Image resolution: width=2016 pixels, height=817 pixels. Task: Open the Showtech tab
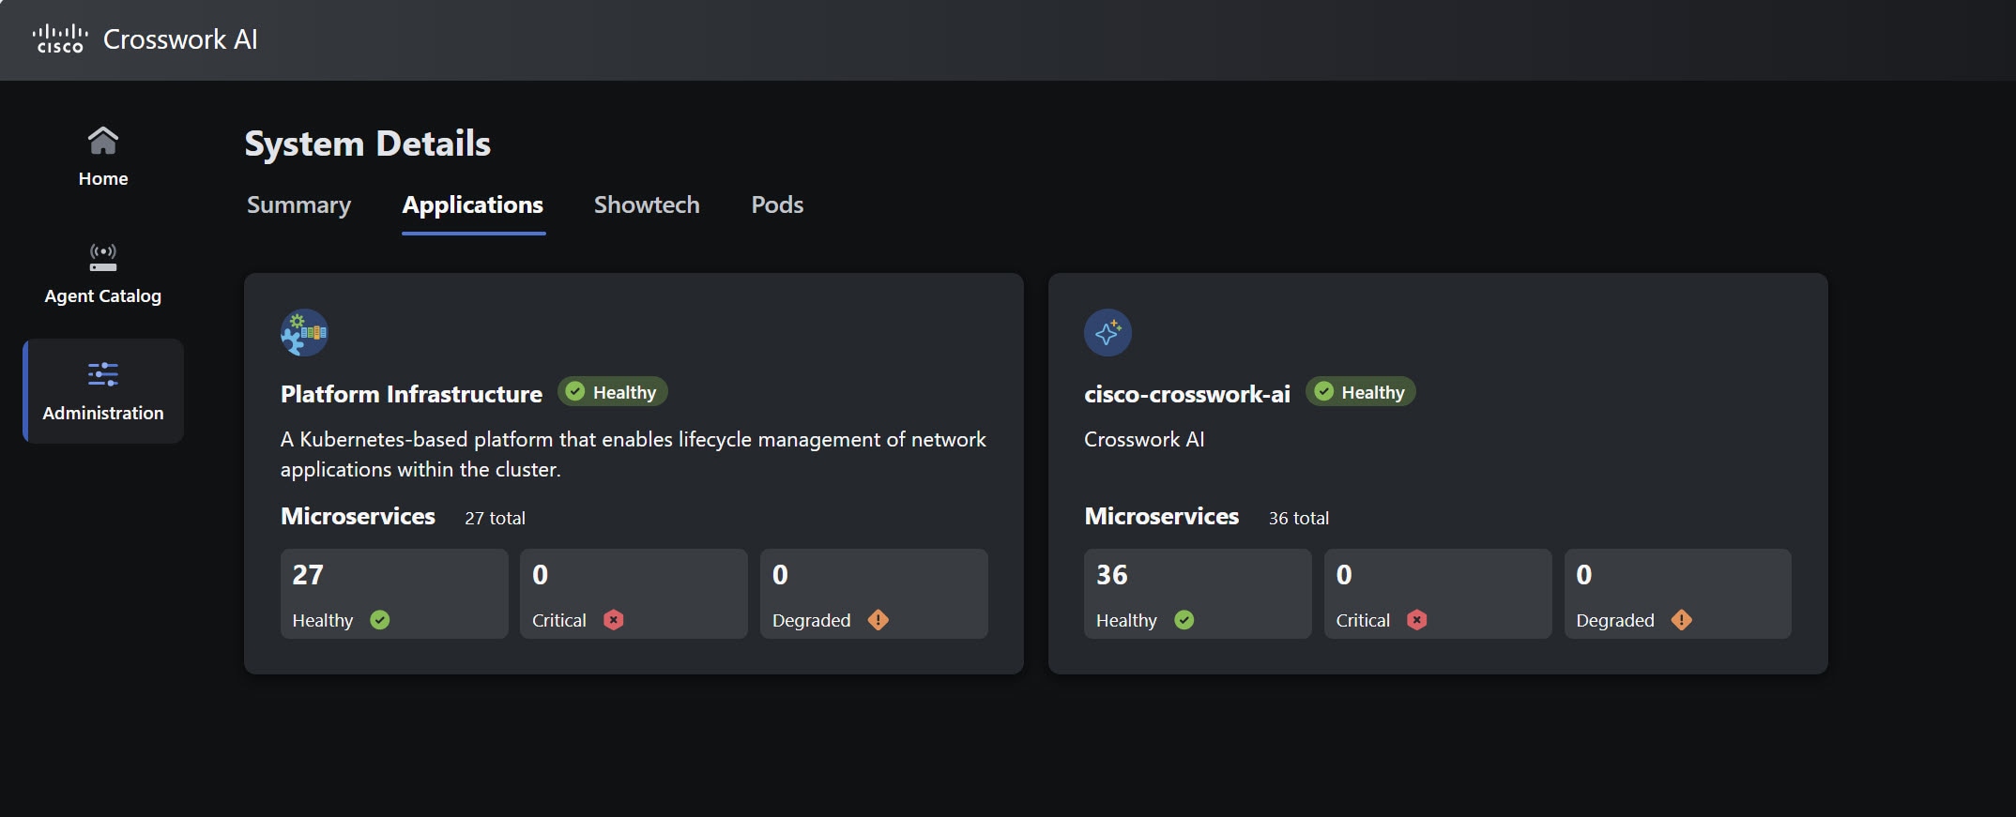tap(647, 204)
